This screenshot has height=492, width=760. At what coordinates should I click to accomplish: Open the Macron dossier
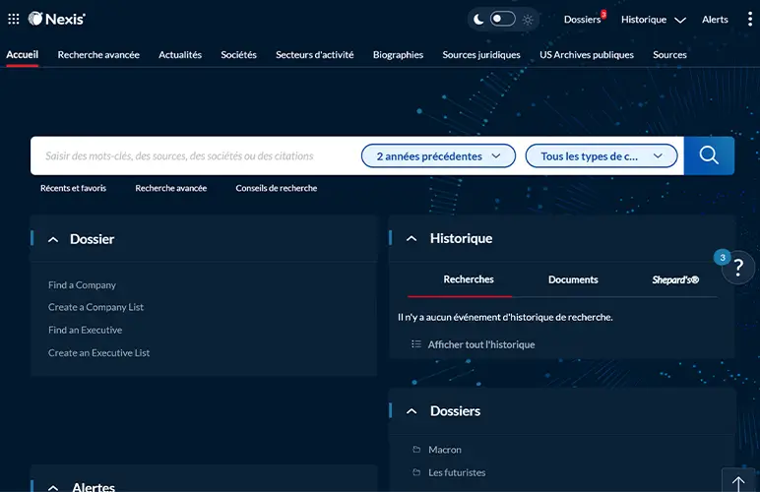[444, 450]
